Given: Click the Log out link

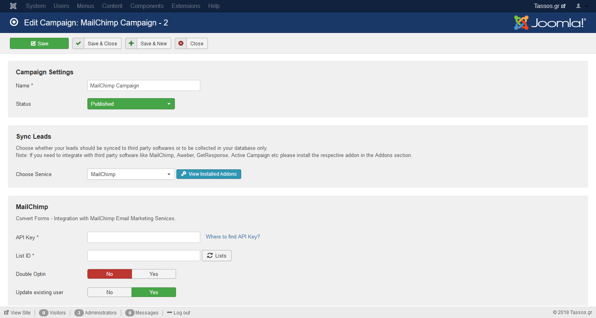Looking at the screenshot, I should [178, 313].
